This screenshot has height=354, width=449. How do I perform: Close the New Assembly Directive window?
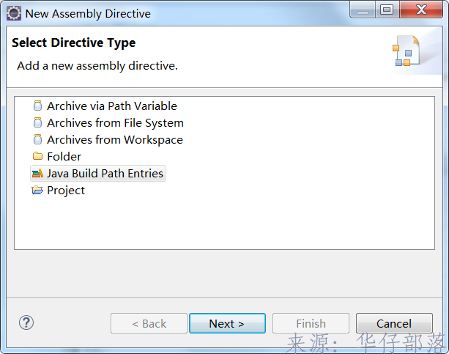coord(421,10)
